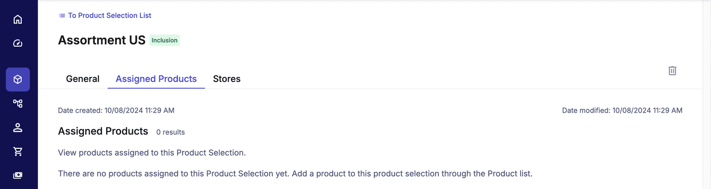Open the Stores tab

pyautogui.click(x=227, y=79)
